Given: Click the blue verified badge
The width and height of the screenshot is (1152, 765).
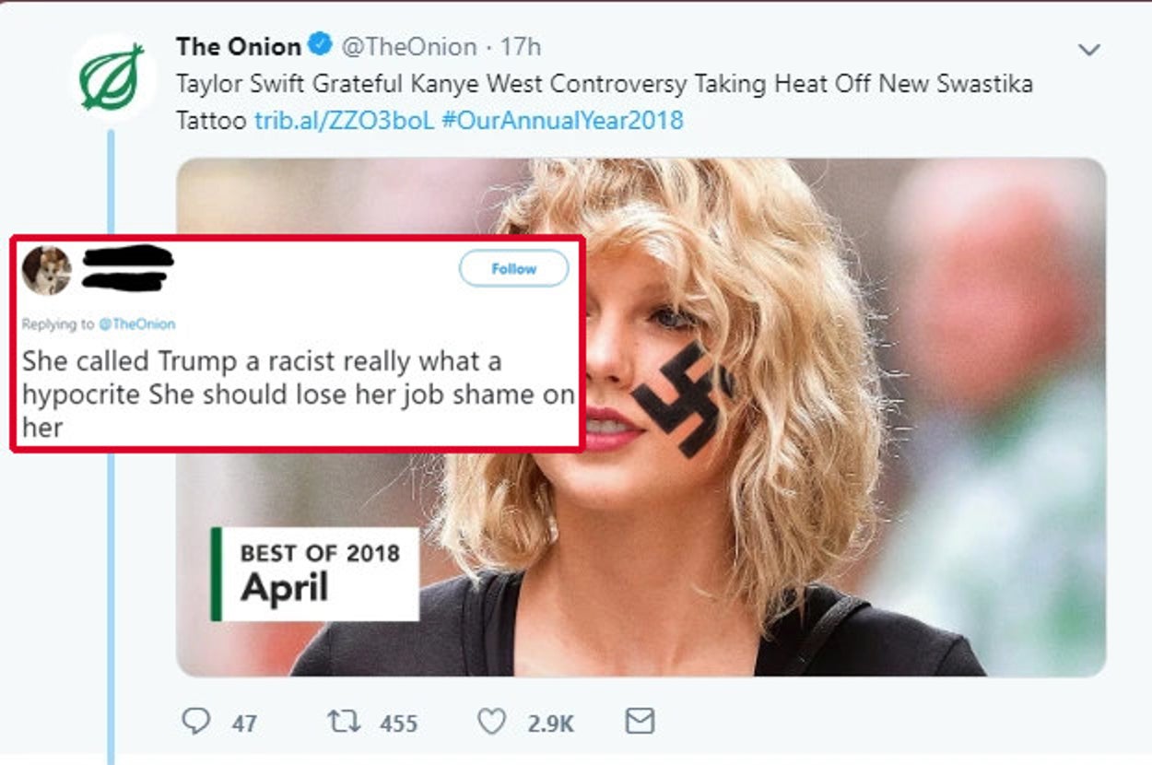Looking at the screenshot, I should coord(320,45).
